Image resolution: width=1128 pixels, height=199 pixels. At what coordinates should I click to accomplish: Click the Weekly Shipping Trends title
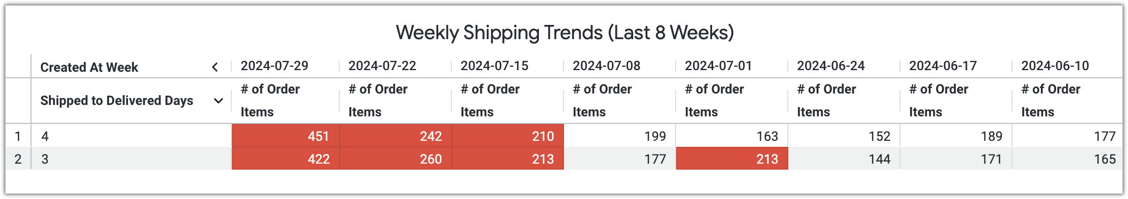pos(565,33)
